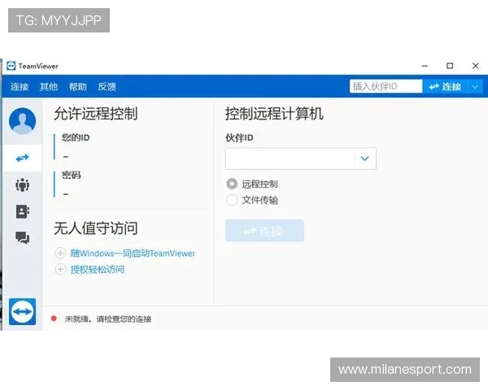Click the large 连接 button under the radio options
Screen dimensions: 488x390
click(x=264, y=231)
